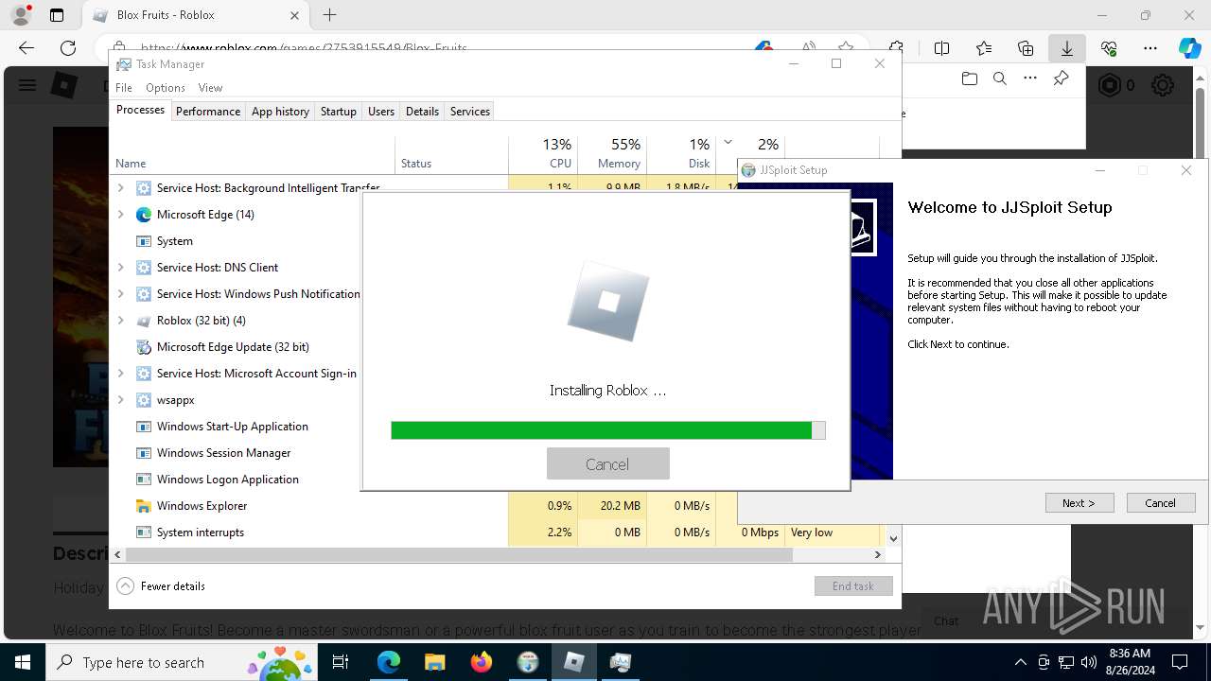Expand the wsappx process row
Image resolution: width=1211 pixels, height=681 pixels.
click(120, 400)
